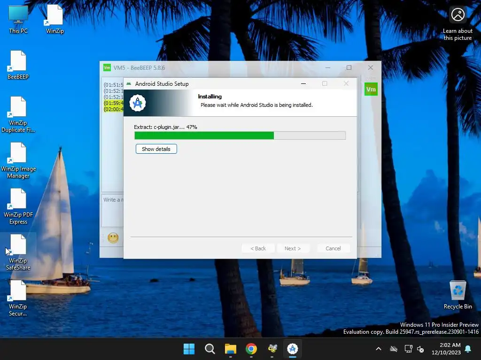Click the cloud sync tray icon
This screenshot has height=360, width=481.
[x=394, y=349]
